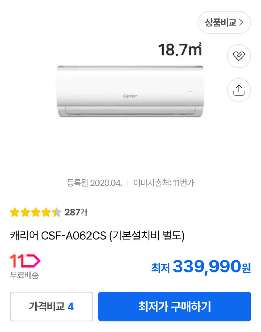Click the 18.7㎡ area label
The image size is (261, 332).
pos(180,50)
